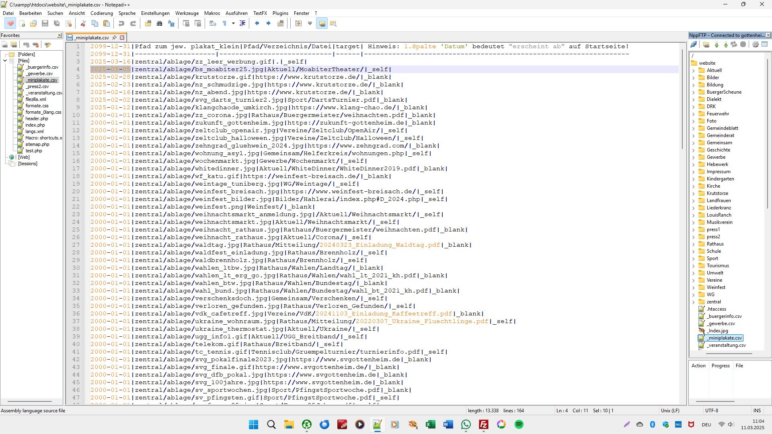Open NppFTP settings gear icon

756,45
